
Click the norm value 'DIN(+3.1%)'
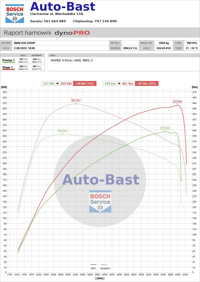pos(130,48)
